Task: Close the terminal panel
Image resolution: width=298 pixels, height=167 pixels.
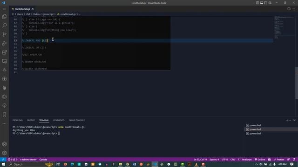Action: pos(294,120)
